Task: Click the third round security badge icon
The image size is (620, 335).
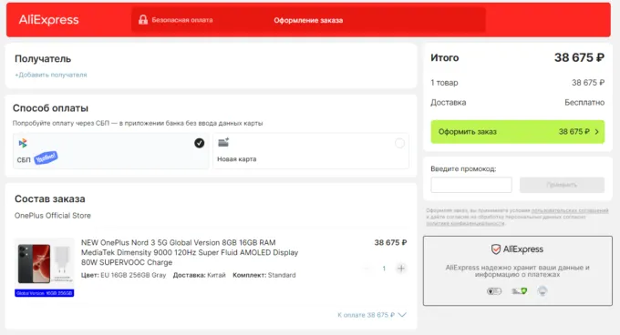Action: coord(542,291)
